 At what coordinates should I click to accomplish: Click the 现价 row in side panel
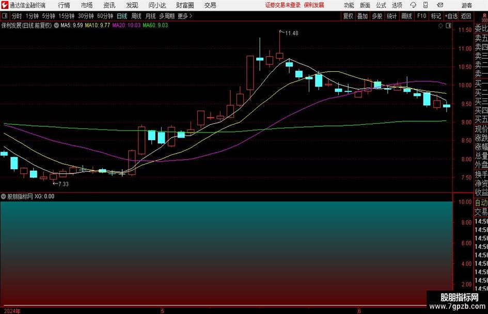pyautogui.click(x=481, y=129)
